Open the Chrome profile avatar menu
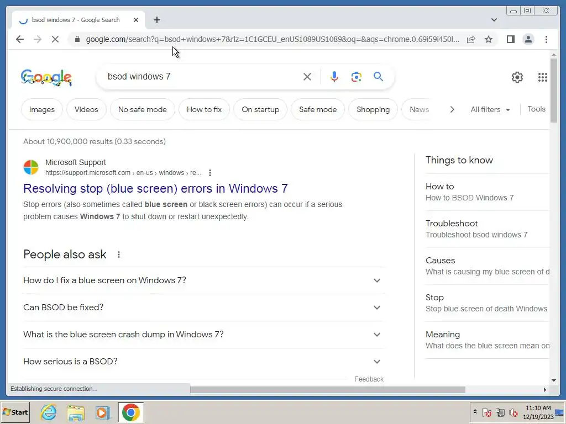 coord(528,39)
